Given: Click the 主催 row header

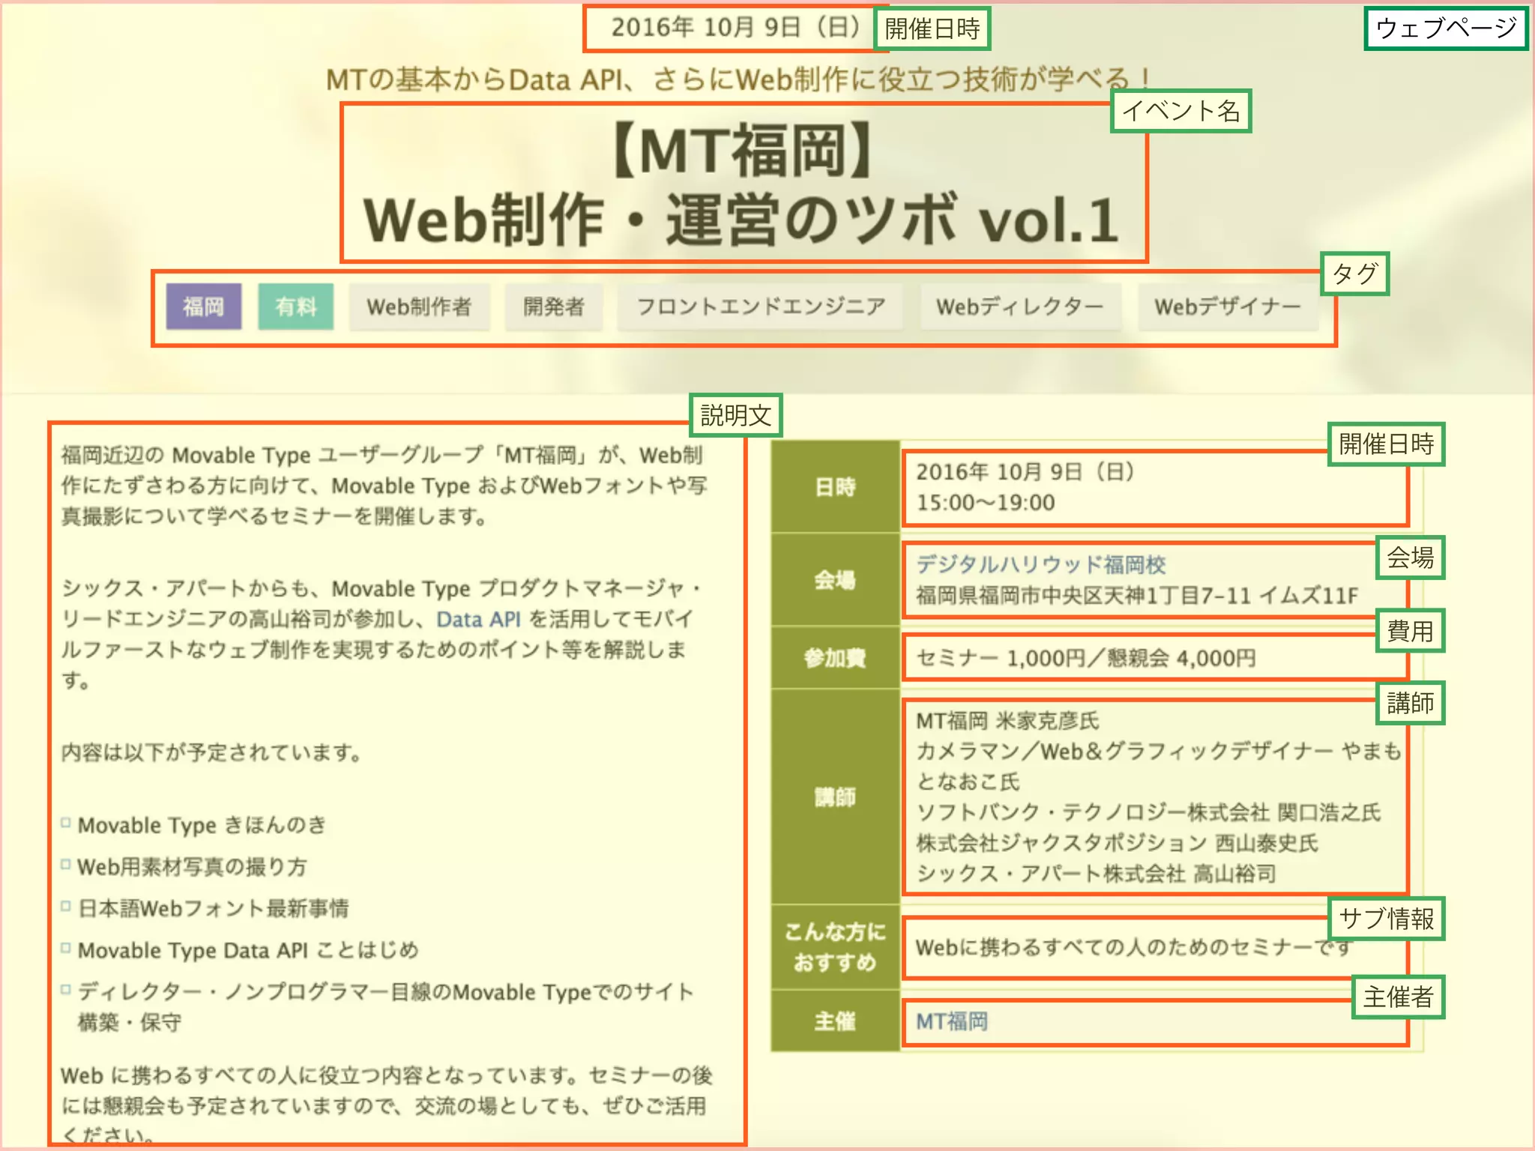Looking at the screenshot, I should click(x=835, y=1021).
